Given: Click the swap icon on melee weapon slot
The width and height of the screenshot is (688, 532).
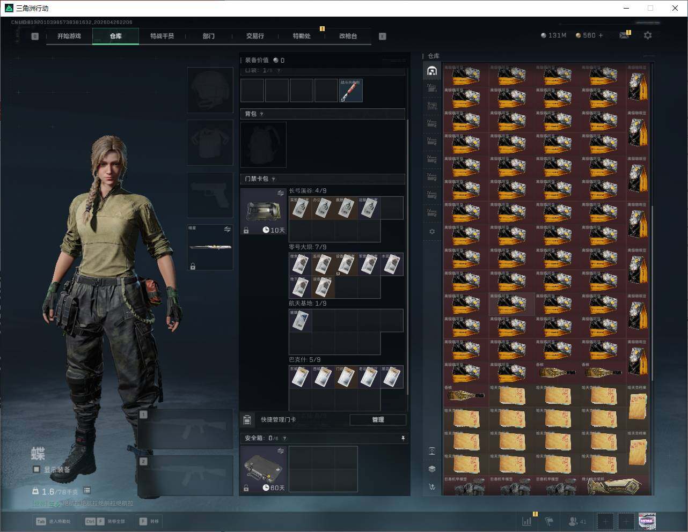Looking at the screenshot, I should 228,229.
